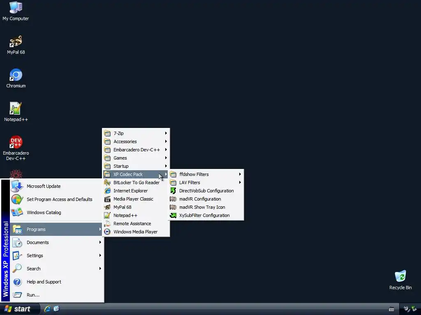The image size is (421, 315).
Task: Click the Run icon in Start menu
Action: pos(17,295)
